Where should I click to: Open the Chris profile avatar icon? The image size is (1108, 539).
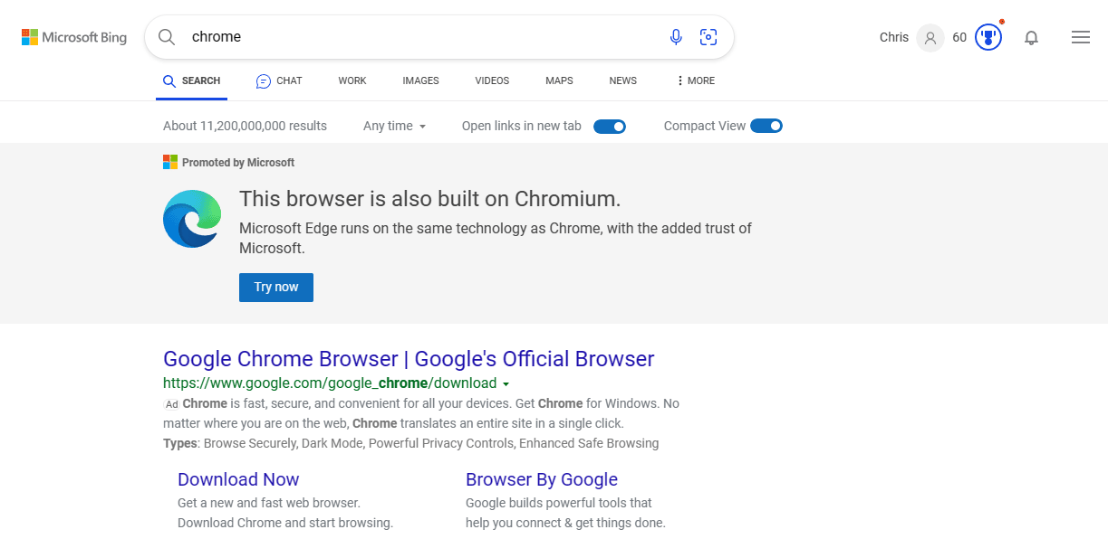930,38
